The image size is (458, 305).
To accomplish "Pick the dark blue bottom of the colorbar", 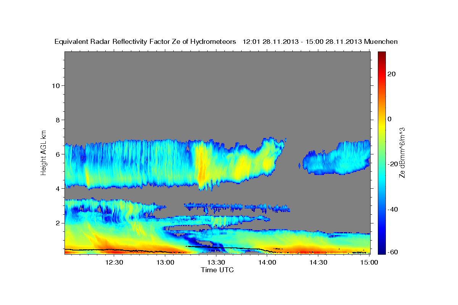I will pos(382,251).
